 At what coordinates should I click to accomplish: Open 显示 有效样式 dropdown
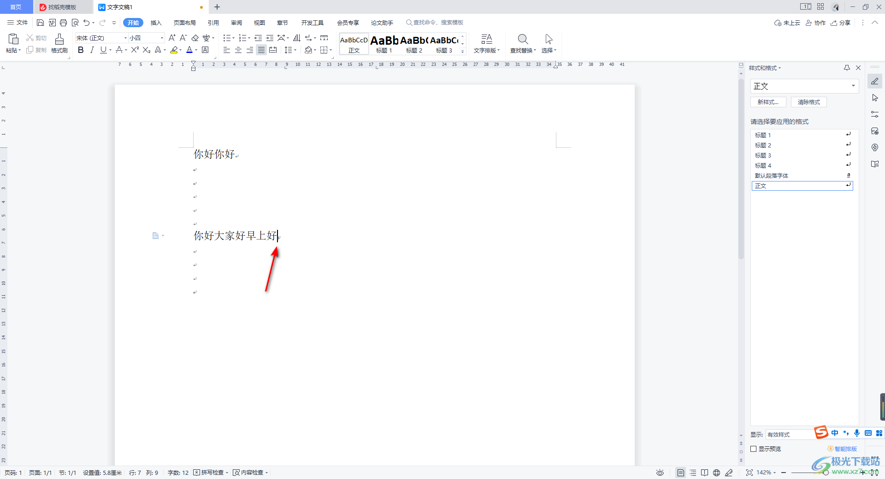789,434
